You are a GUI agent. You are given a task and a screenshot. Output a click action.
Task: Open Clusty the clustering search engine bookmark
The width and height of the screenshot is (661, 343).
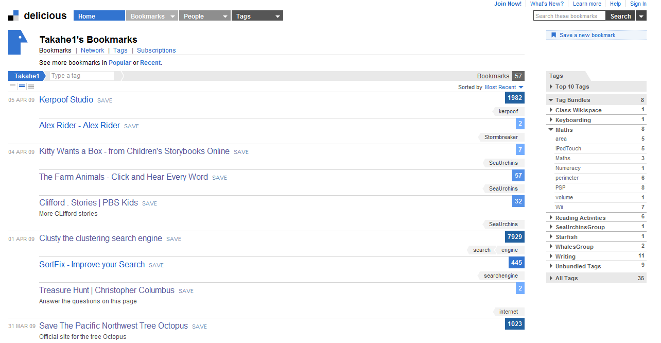(100, 238)
